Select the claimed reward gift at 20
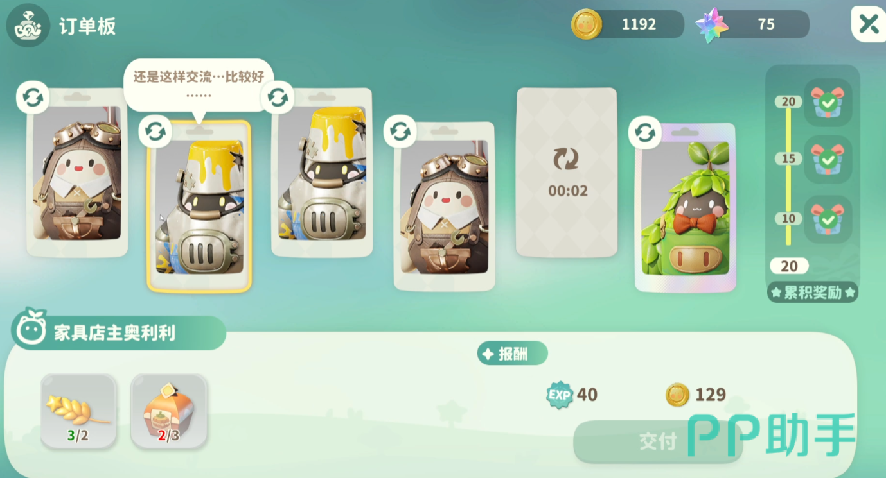 (x=828, y=102)
